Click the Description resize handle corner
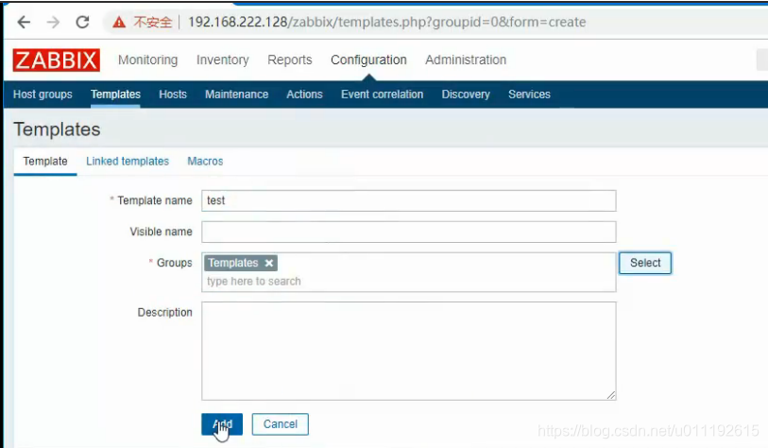 (611, 395)
